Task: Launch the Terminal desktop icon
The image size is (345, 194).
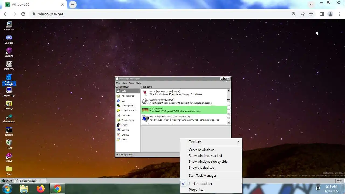Action: 9,131
